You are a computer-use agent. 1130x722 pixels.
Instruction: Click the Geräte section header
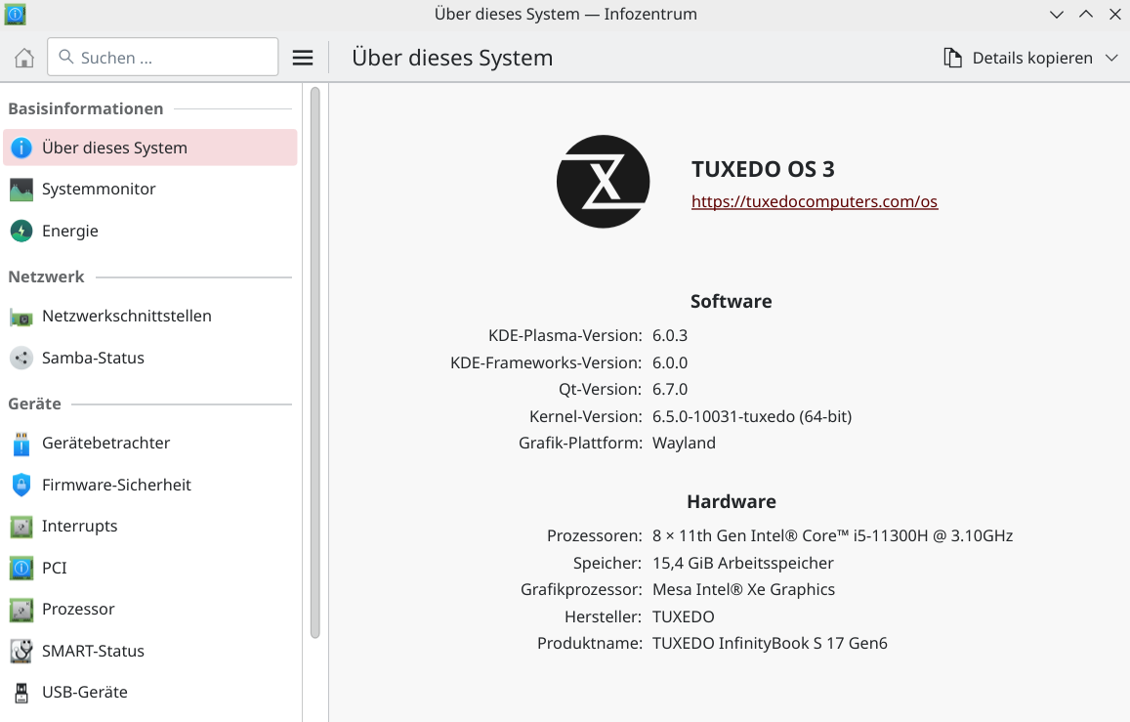tap(34, 404)
